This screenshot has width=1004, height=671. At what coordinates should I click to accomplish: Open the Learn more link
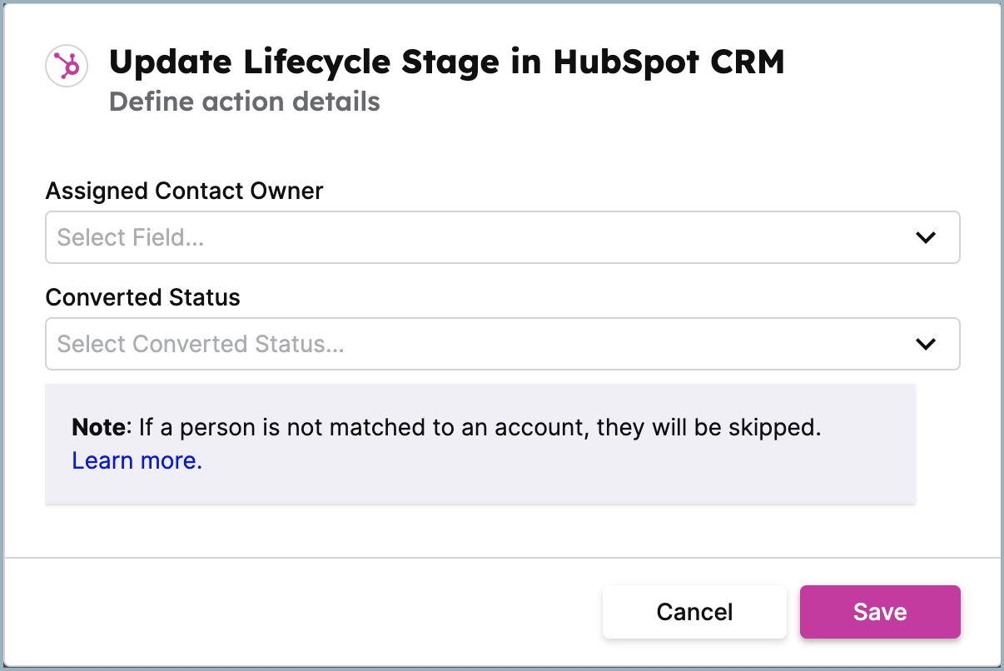click(137, 460)
